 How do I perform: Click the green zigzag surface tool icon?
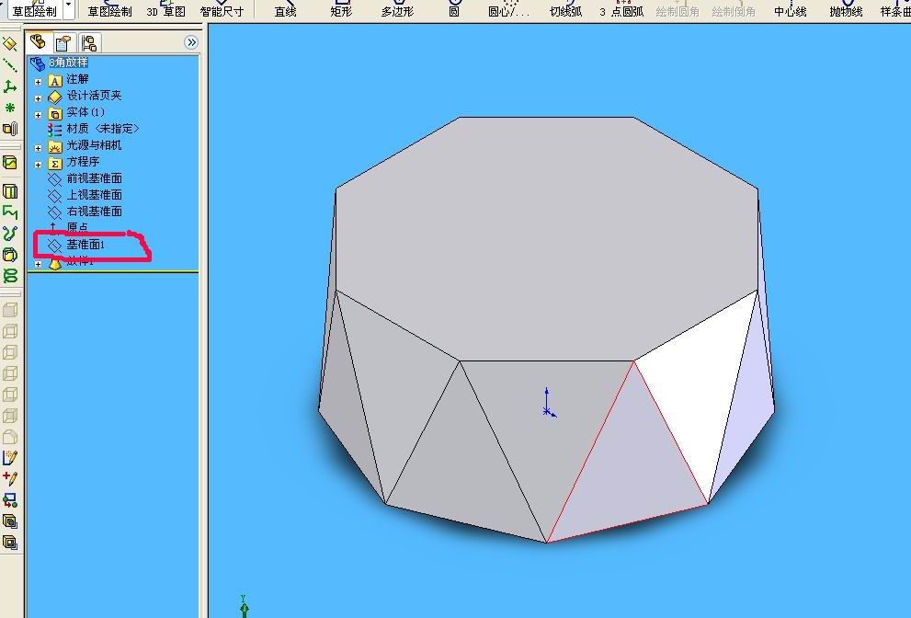point(10,212)
